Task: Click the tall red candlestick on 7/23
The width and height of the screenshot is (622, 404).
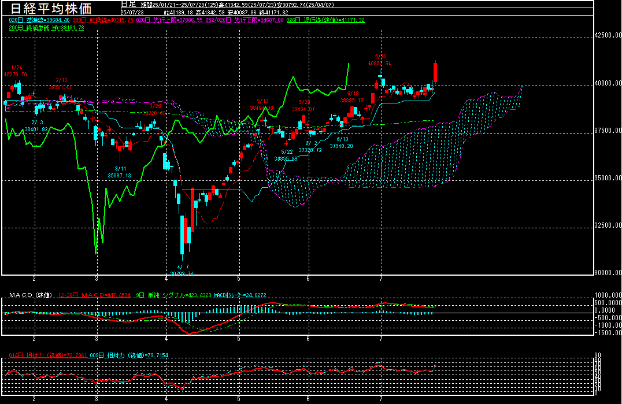Action: coord(435,73)
